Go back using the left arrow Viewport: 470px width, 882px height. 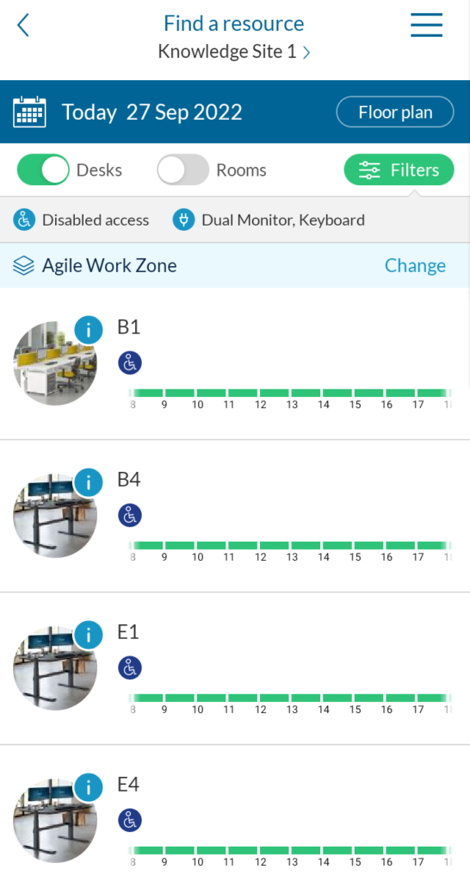click(x=23, y=25)
